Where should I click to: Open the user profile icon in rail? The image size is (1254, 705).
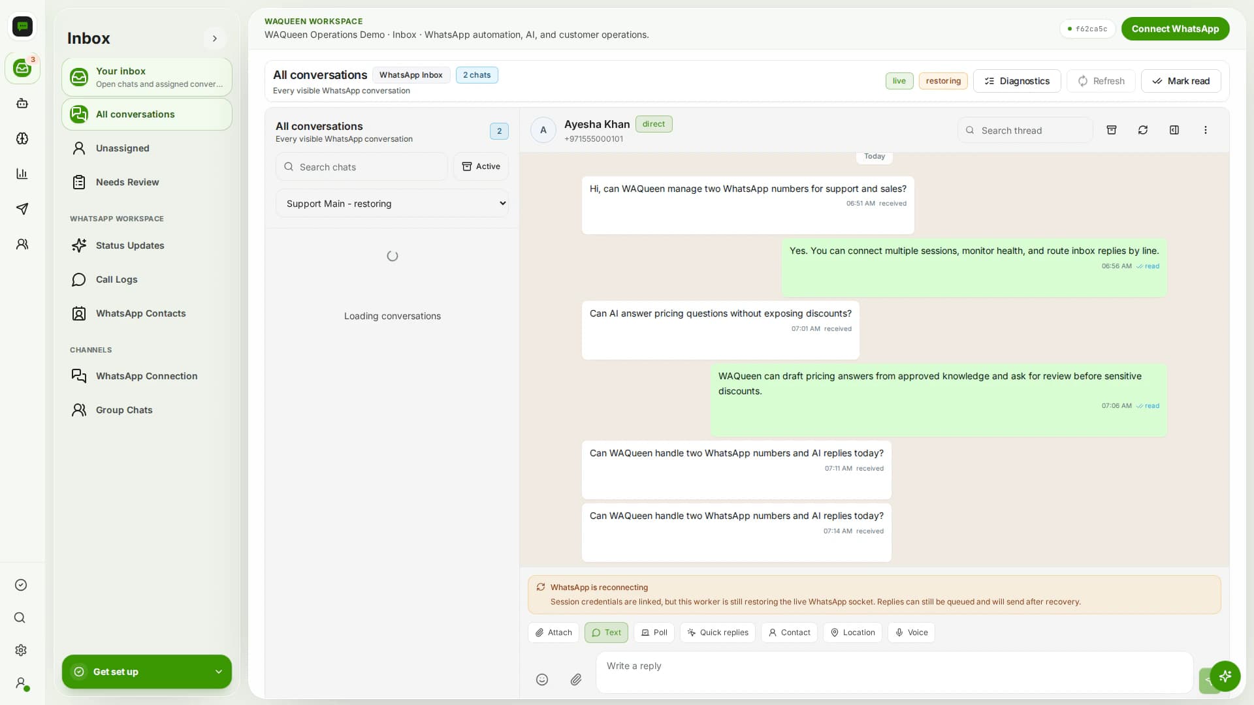(22, 683)
